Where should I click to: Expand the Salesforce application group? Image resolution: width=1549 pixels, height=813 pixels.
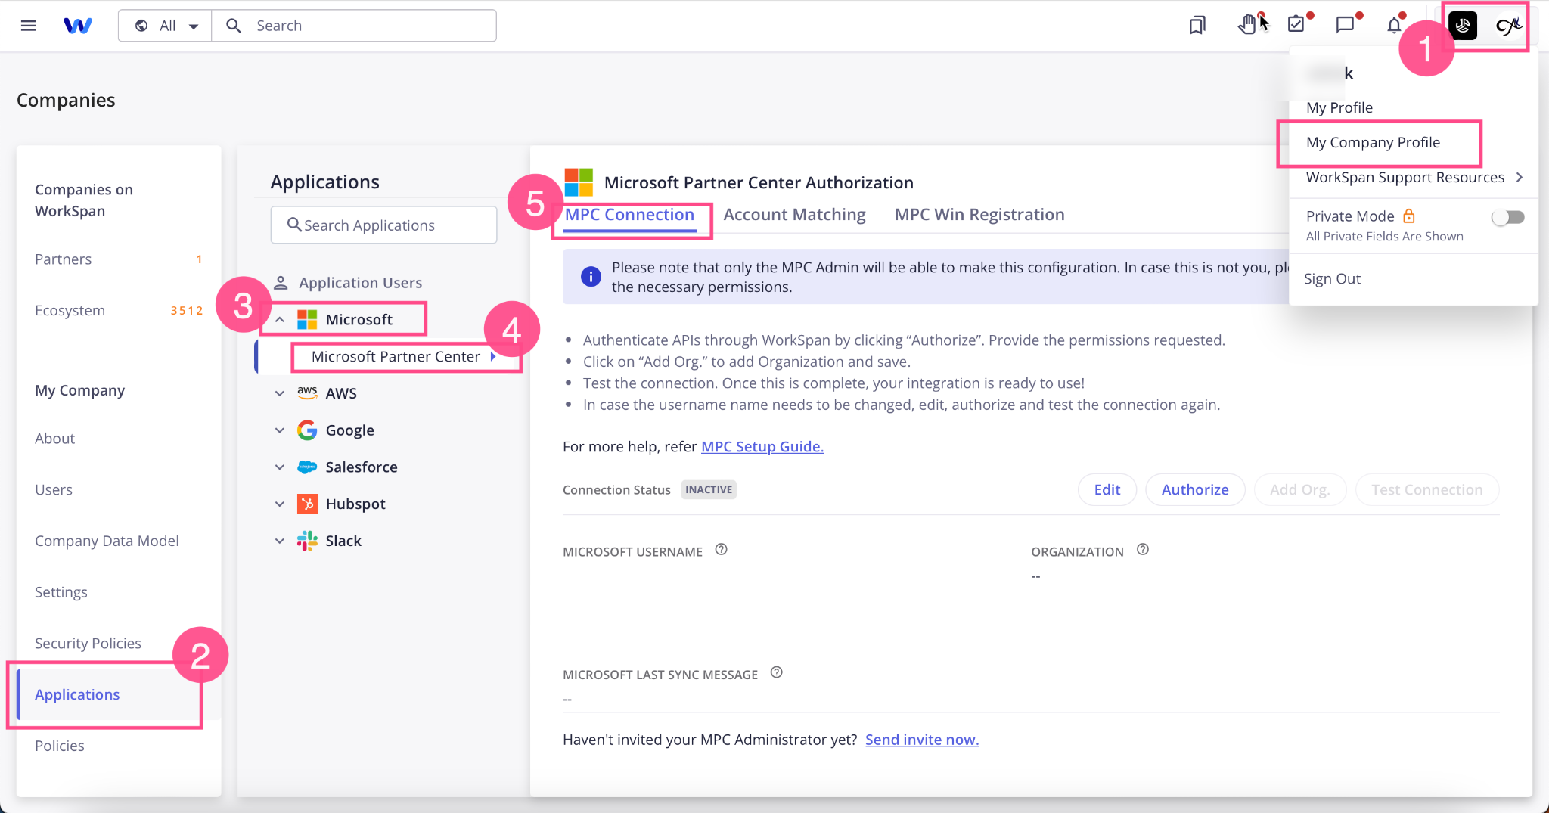[x=280, y=467]
